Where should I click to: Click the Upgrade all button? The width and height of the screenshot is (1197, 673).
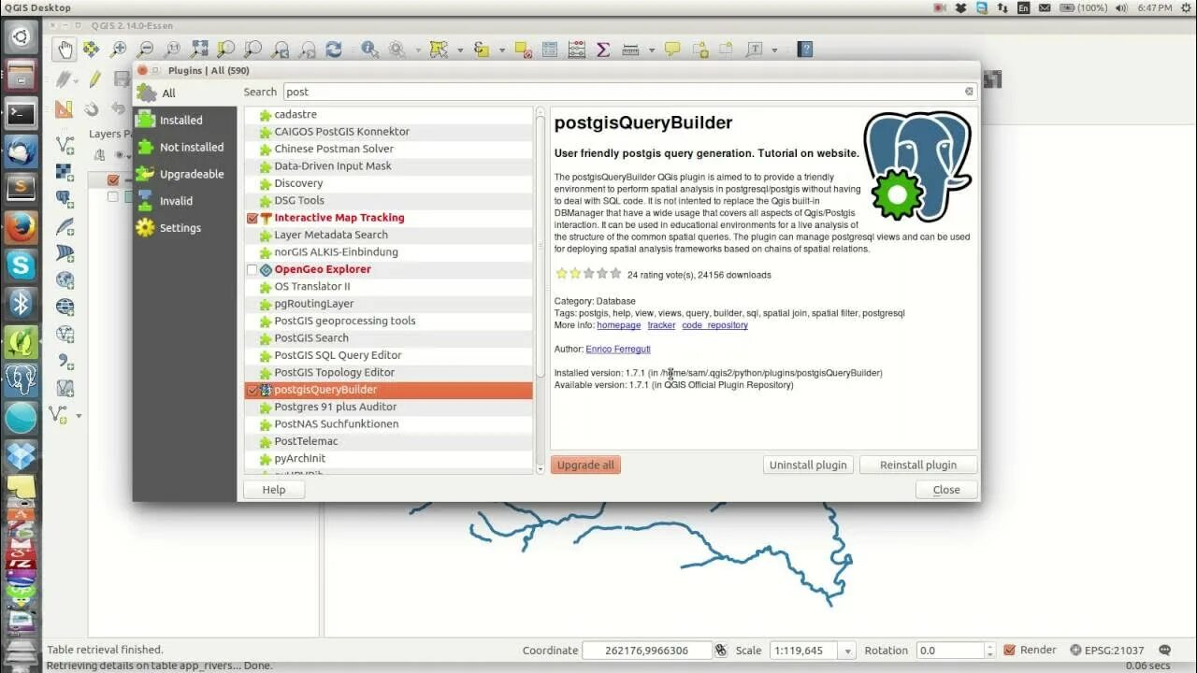(x=585, y=465)
